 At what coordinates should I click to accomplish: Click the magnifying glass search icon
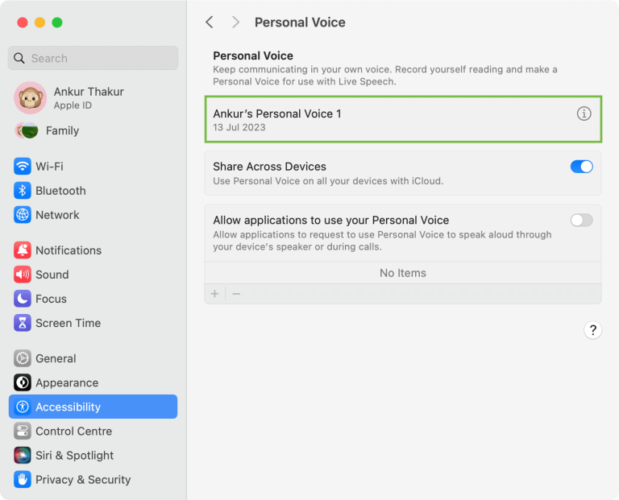19,58
